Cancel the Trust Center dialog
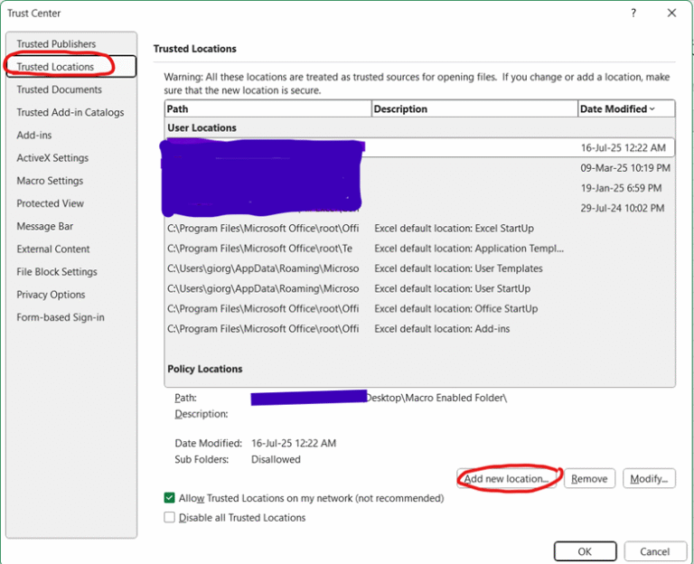694x564 pixels. [654, 551]
